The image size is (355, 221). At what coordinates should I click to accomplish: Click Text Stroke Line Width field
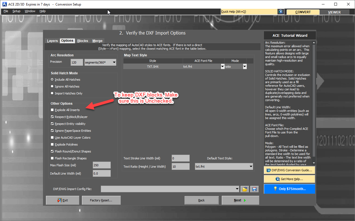pos(181,158)
